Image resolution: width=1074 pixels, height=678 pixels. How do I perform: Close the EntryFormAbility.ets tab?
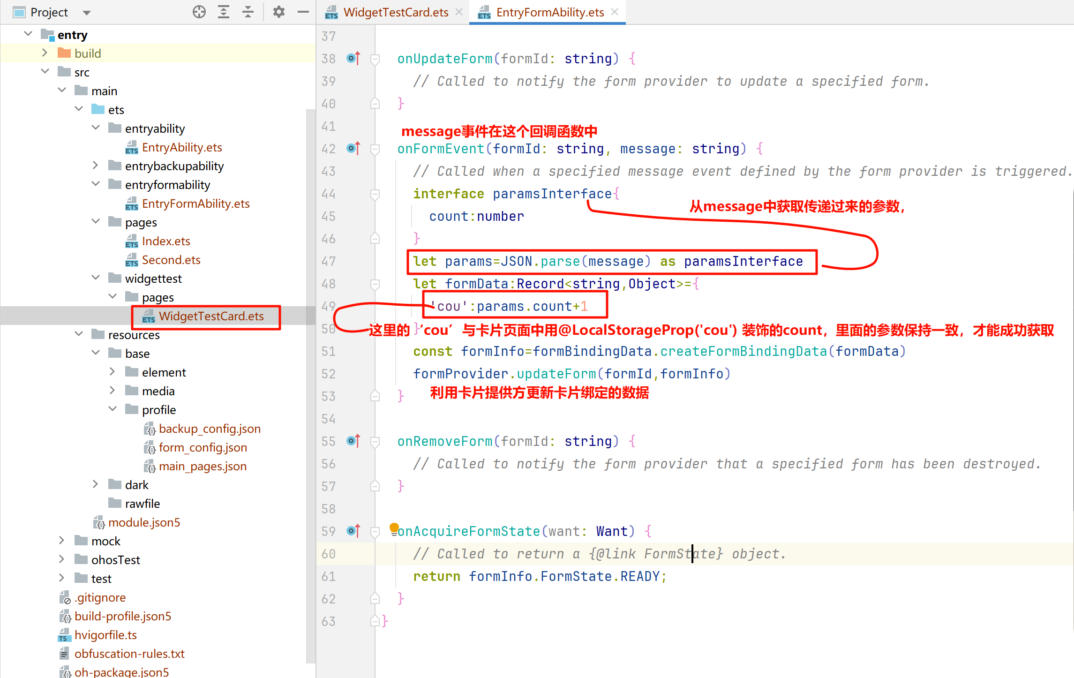coord(615,12)
